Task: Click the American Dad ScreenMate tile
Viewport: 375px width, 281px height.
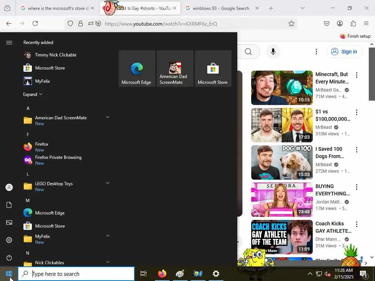Action: click(175, 68)
